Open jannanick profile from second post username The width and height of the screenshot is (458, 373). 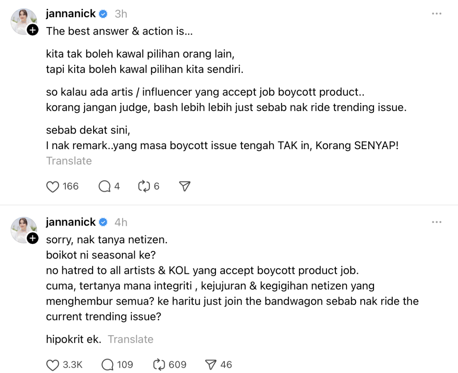point(71,222)
